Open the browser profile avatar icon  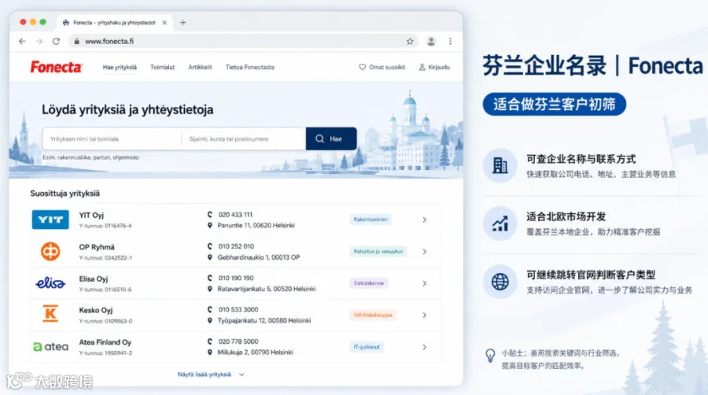431,41
